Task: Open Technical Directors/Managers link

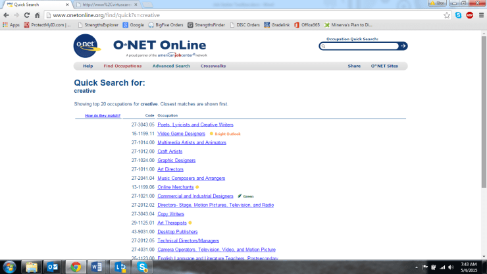Action: [188, 240]
